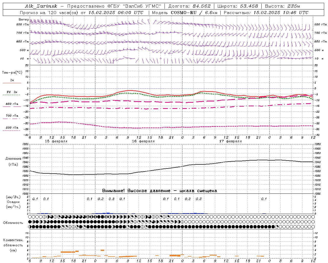Screen dimensions: 328x263
Task: Click the Осадки precipitation label
Action: pyautogui.click(x=13, y=202)
